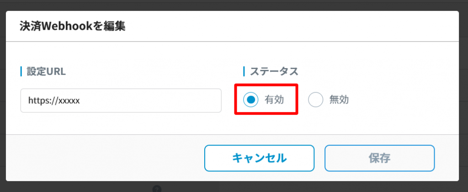
Task: Click the 無効 label text
Action: pos(339,100)
